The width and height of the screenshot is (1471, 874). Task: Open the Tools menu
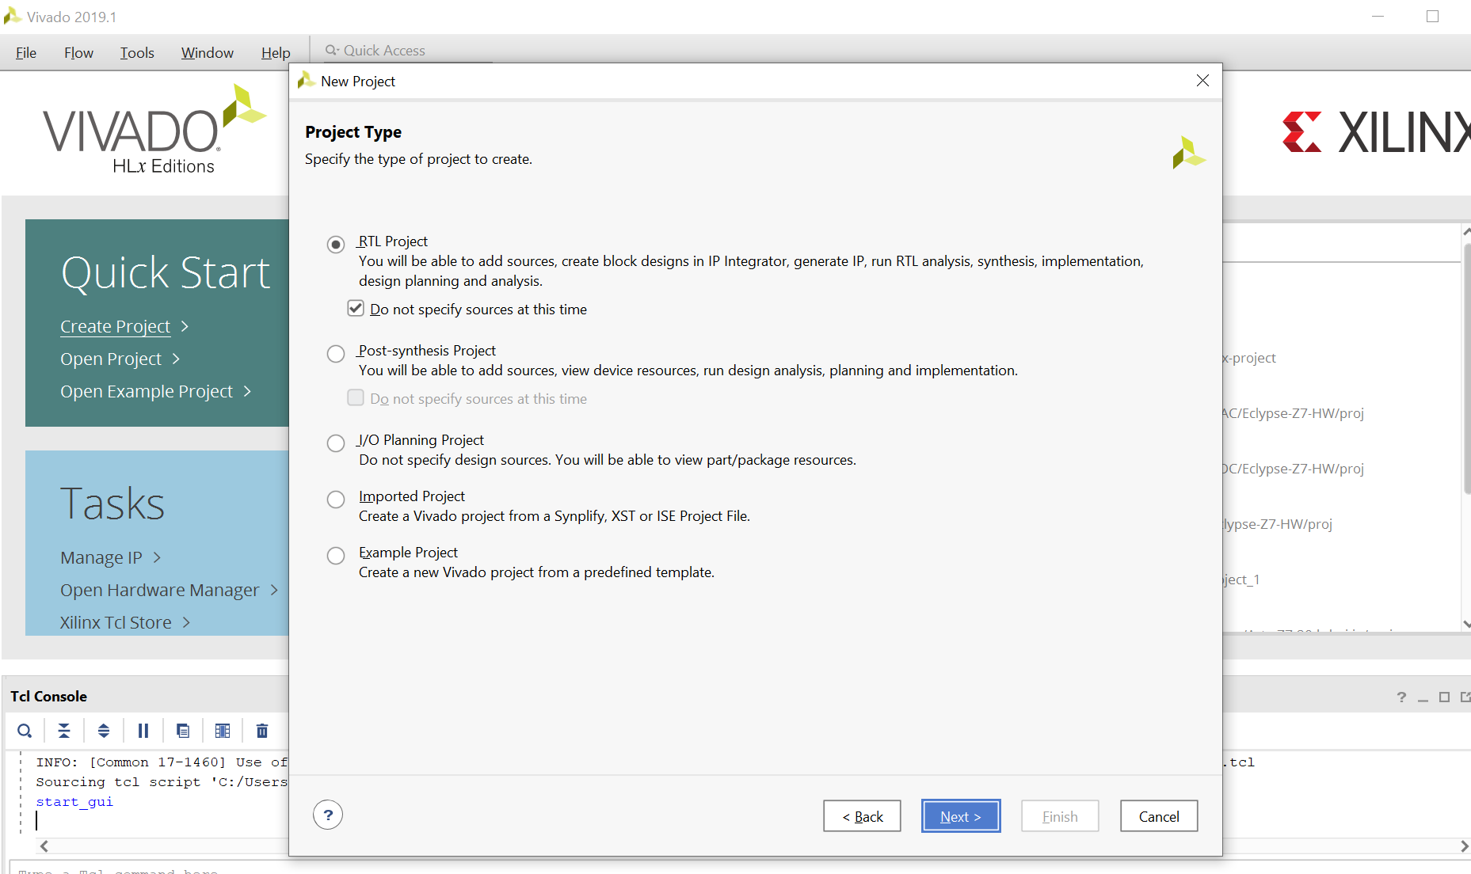click(x=137, y=53)
